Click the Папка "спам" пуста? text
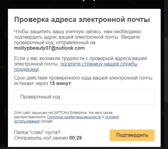 (x=37, y=133)
